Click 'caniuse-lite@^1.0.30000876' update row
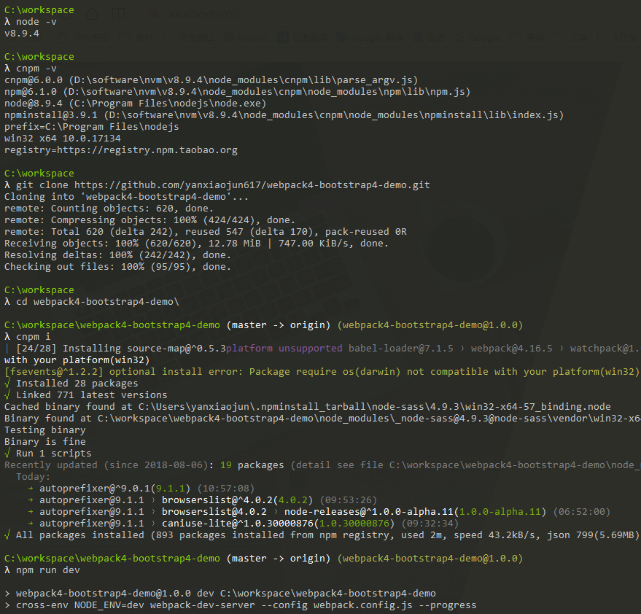The height and width of the screenshot is (614, 641). pyautogui.click(x=243, y=524)
